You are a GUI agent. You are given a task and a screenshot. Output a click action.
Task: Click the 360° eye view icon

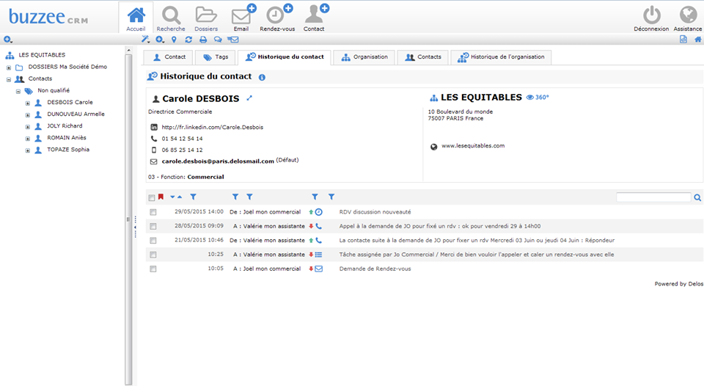pyautogui.click(x=537, y=97)
